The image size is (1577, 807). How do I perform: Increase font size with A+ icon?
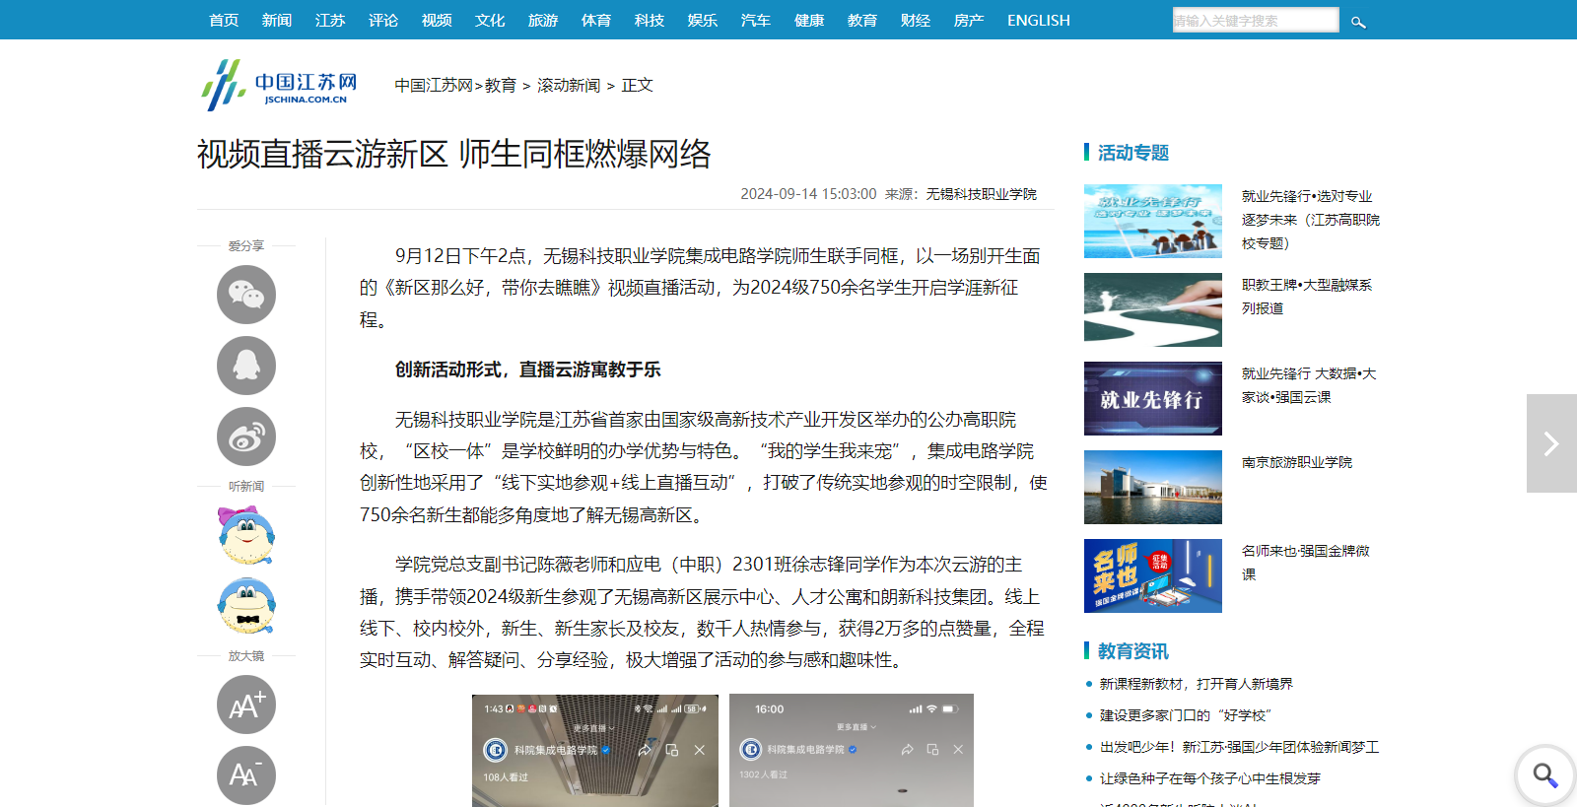pos(246,705)
